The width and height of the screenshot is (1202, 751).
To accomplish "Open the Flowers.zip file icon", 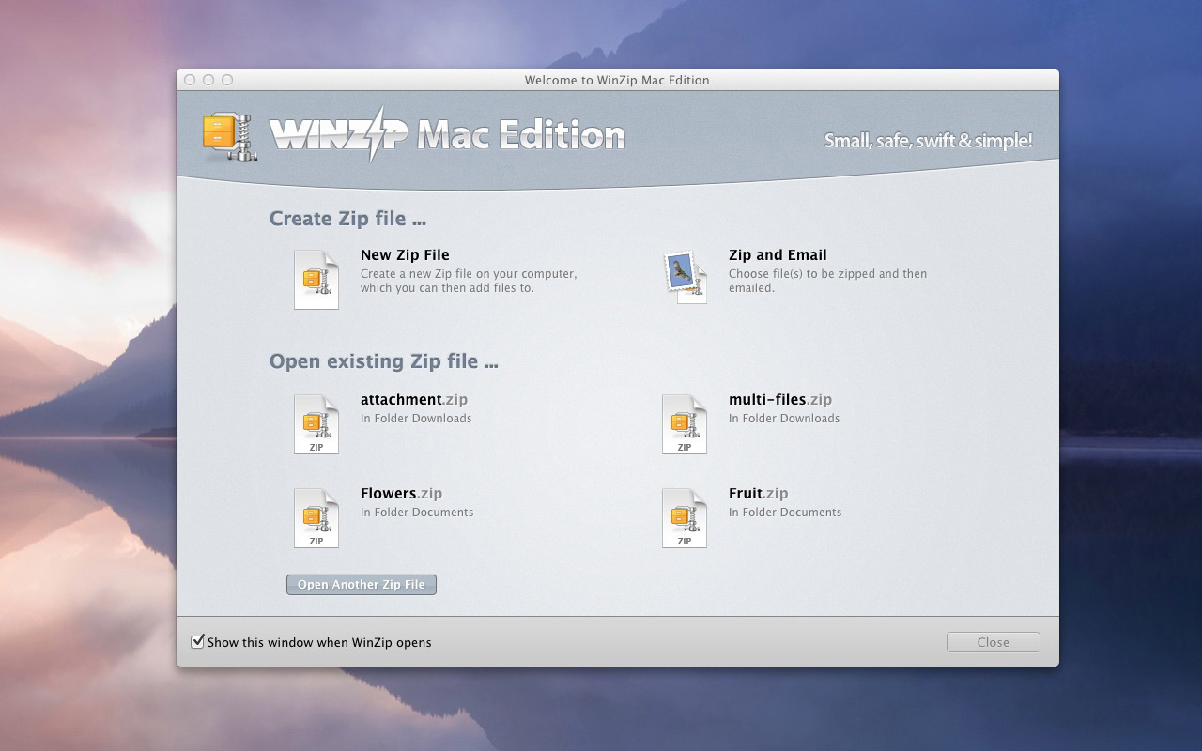I will [316, 517].
